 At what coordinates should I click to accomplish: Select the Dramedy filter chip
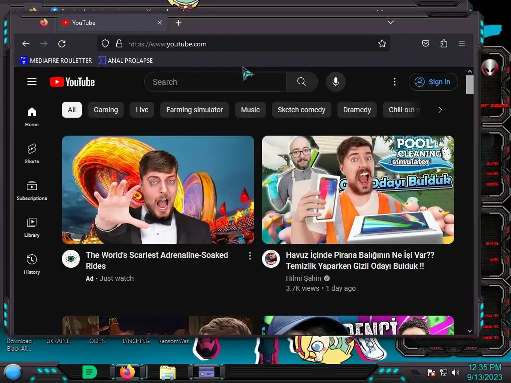coord(357,110)
